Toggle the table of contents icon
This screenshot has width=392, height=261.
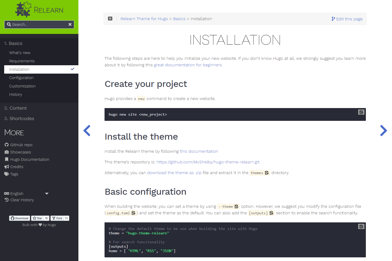(110, 19)
